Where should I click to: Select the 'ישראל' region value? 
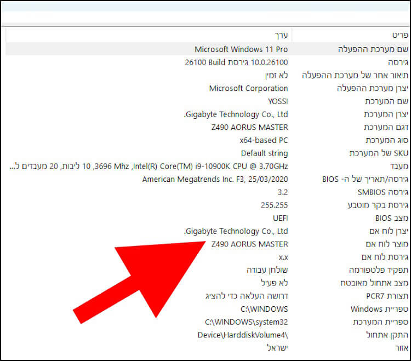click(277, 348)
